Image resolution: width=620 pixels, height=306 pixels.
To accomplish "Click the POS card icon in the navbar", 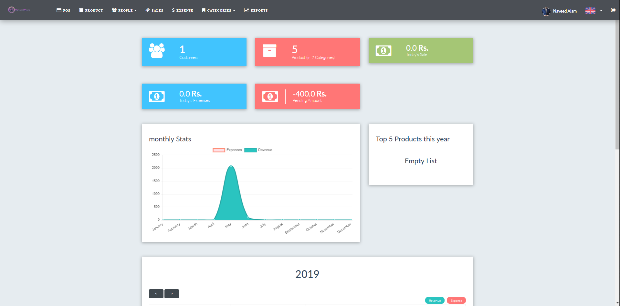I will click(x=59, y=10).
